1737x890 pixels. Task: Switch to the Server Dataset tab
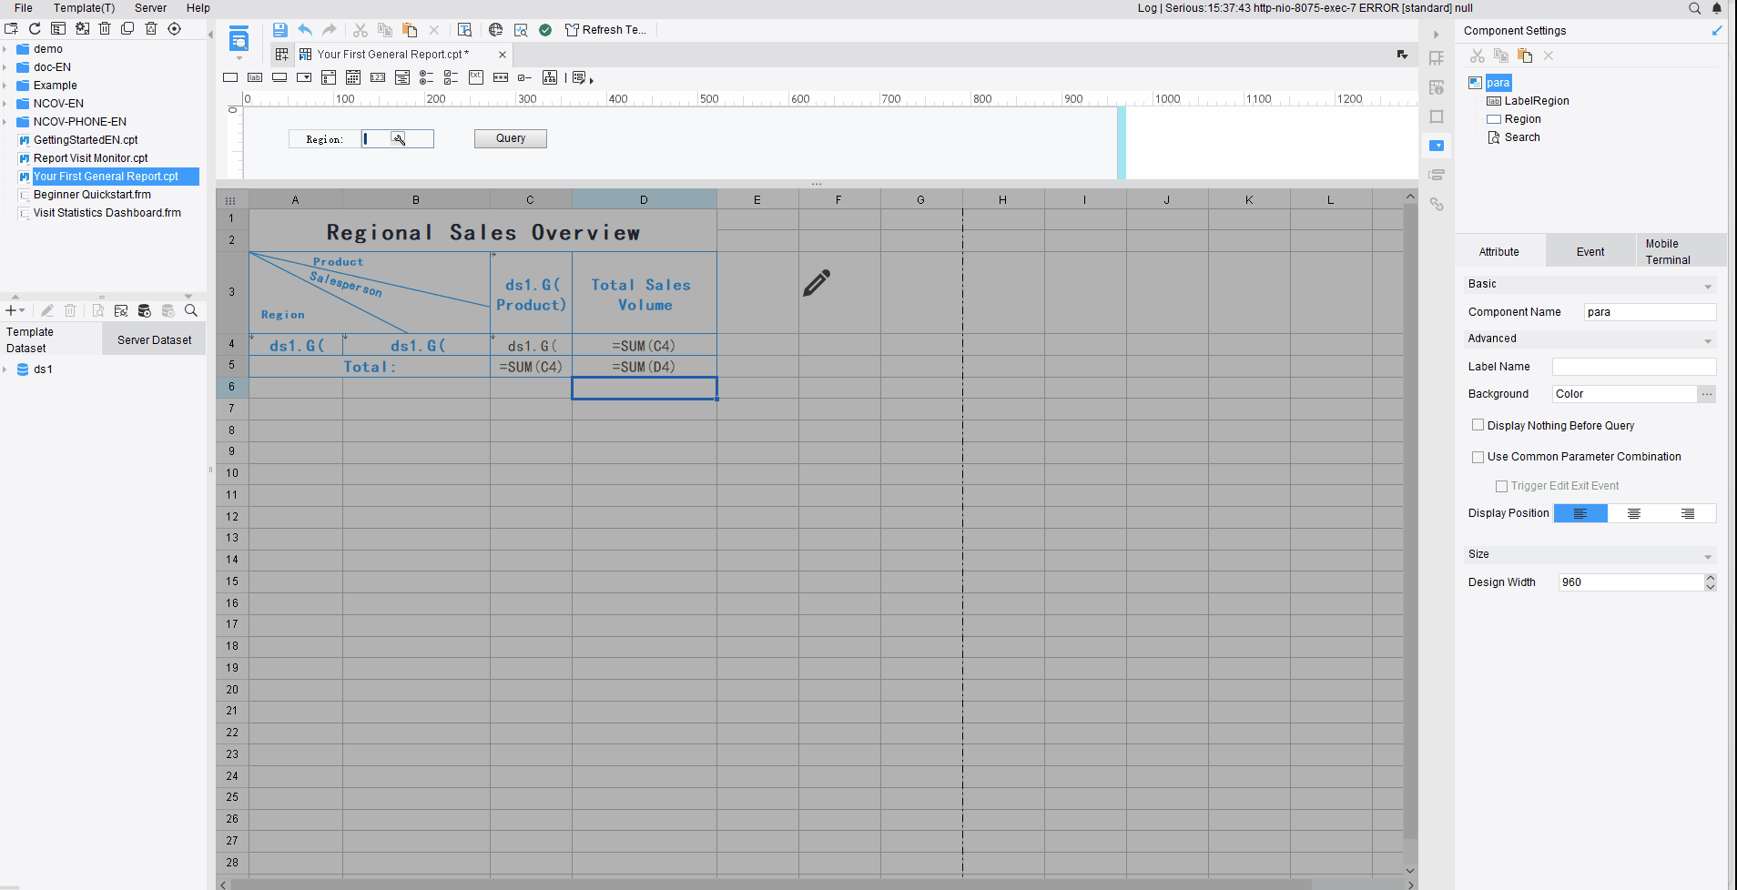[x=154, y=340]
